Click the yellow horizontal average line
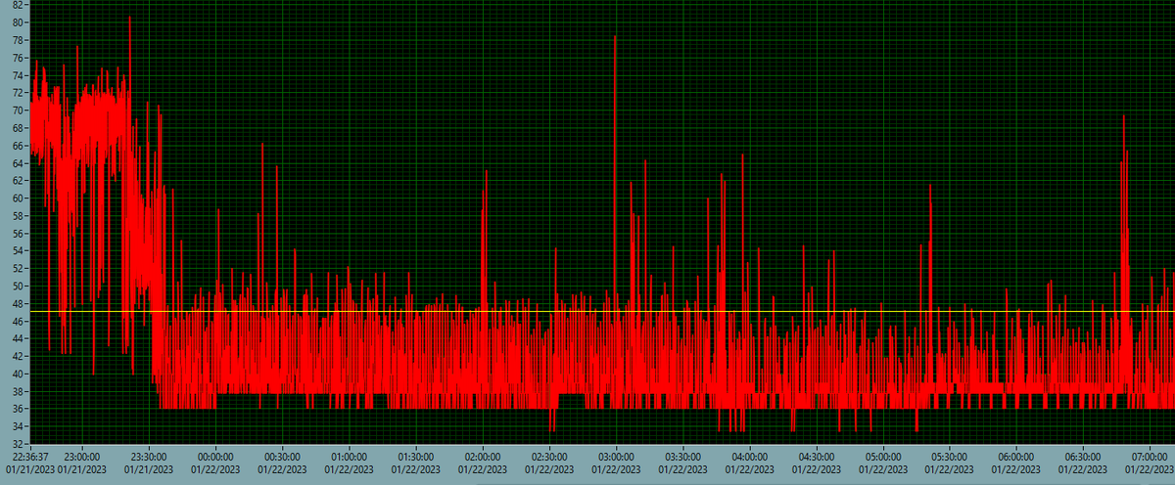This screenshot has width=1175, height=485. point(602,312)
